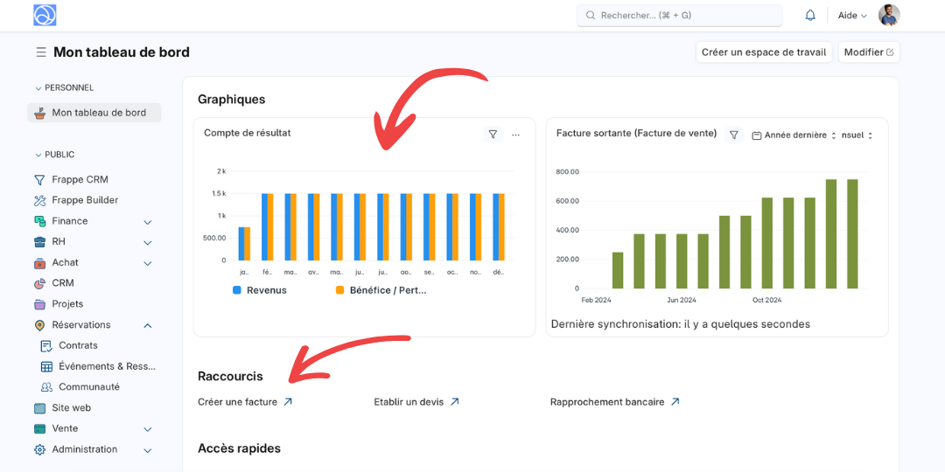Click the Réservations location pin icon
The height and width of the screenshot is (472, 945).
coord(39,325)
